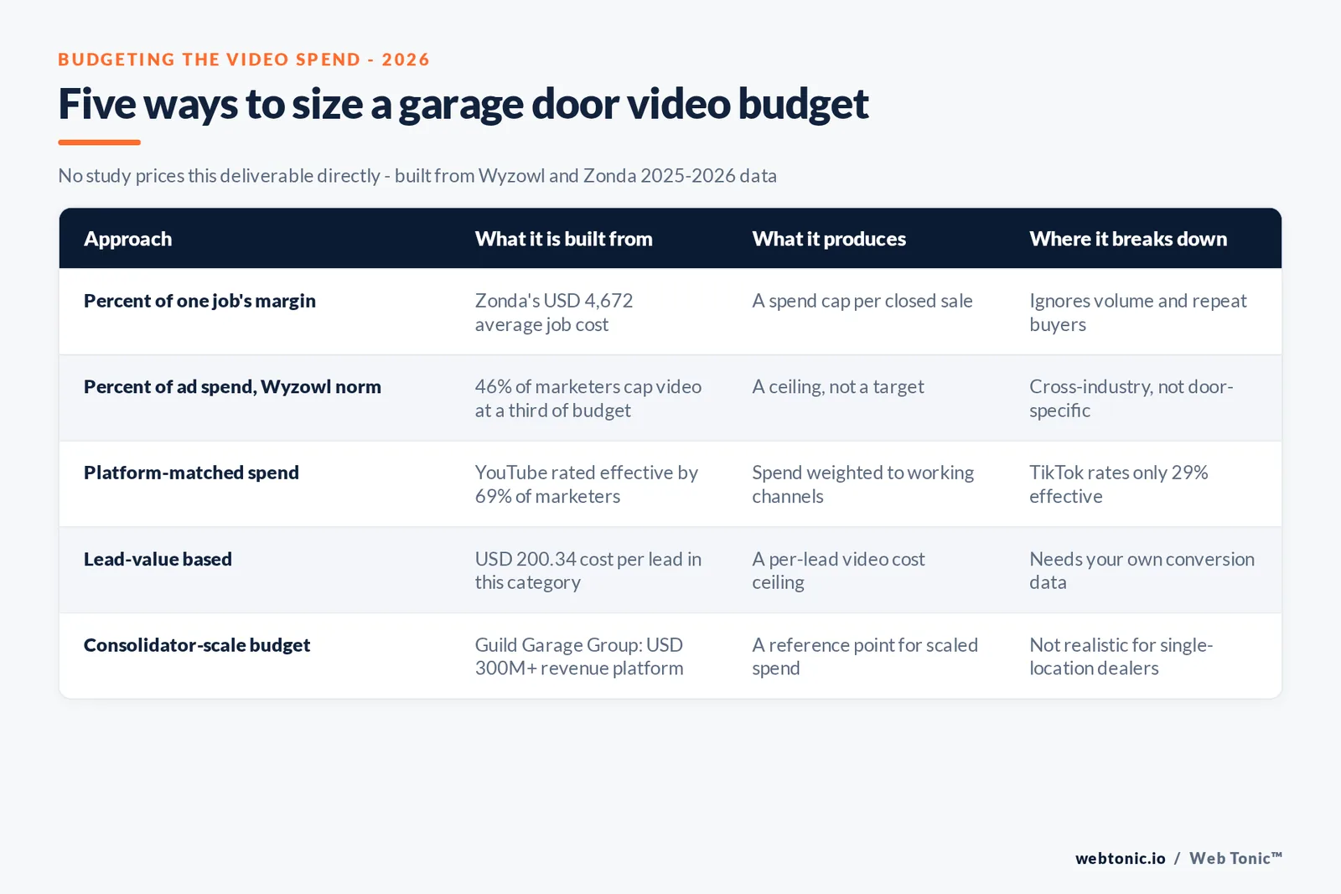Select 'Percent of one job's margin' row label

point(200,301)
